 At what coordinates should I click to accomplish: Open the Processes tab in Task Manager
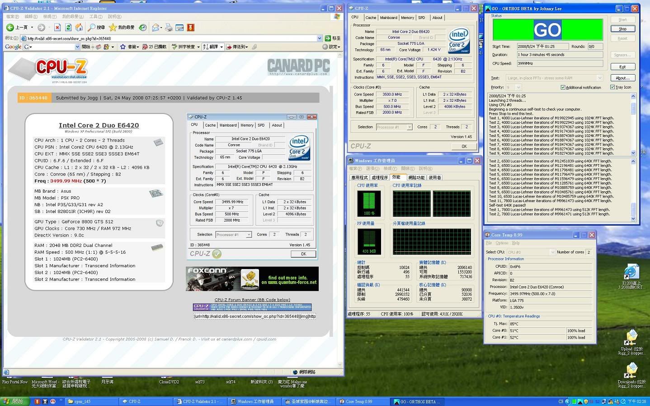click(x=379, y=178)
